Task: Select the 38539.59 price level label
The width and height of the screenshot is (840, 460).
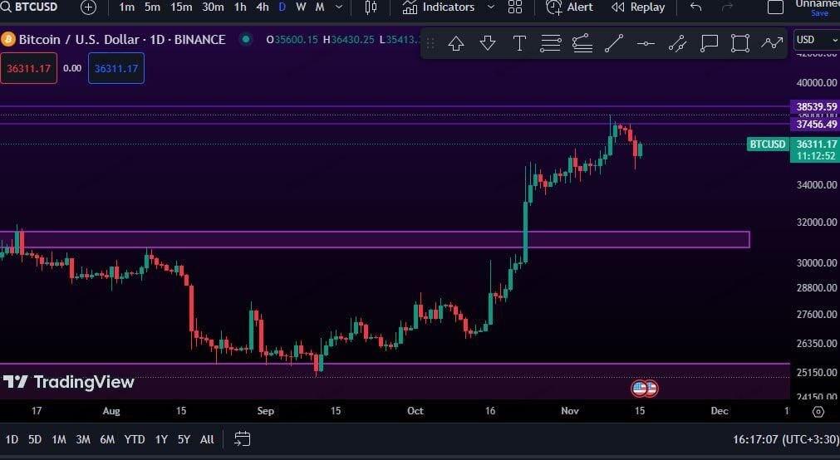Action: pos(815,106)
